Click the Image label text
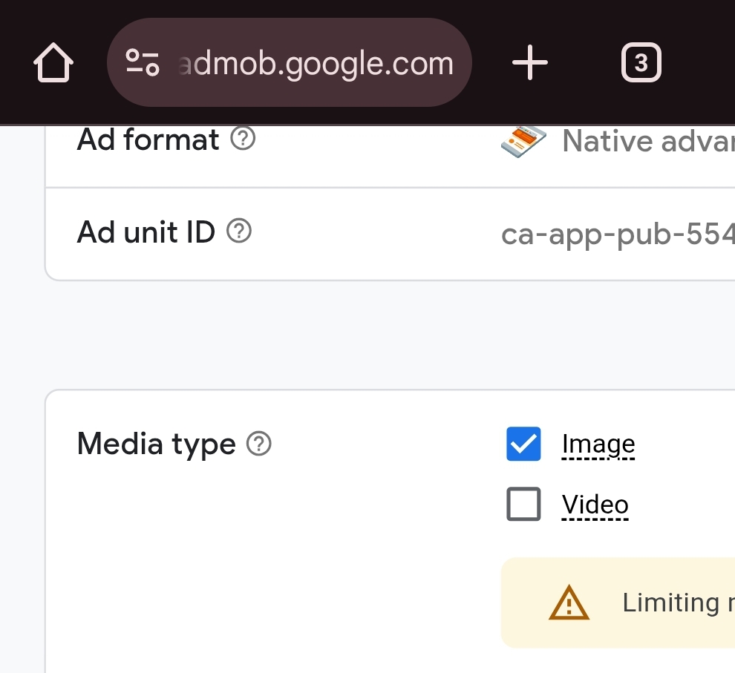Image resolution: width=735 pixels, height=673 pixels. (598, 444)
